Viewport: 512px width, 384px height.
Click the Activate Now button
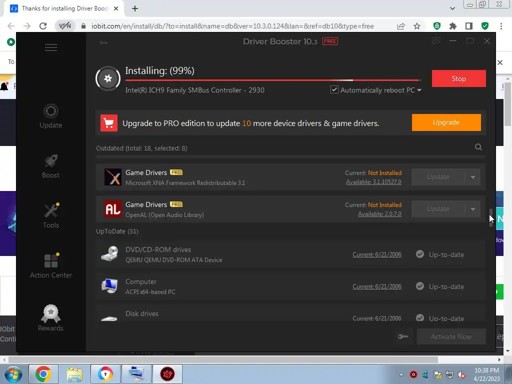451,336
